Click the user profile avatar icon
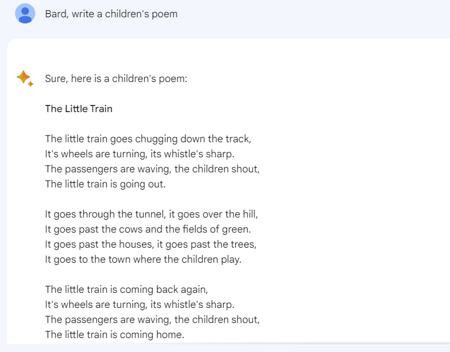Image resolution: width=450 pixels, height=352 pixels. click(25, 13)
